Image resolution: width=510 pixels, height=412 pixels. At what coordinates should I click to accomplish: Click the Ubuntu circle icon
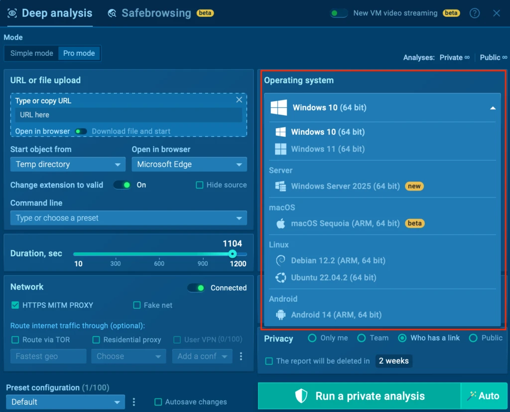280,277
